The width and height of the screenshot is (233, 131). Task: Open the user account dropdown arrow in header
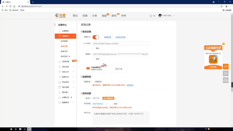point(174,16)
